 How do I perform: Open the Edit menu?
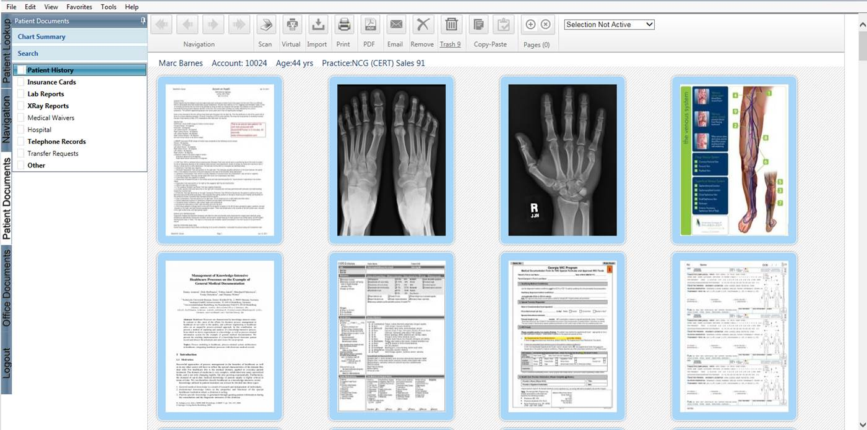coord(30,7)
